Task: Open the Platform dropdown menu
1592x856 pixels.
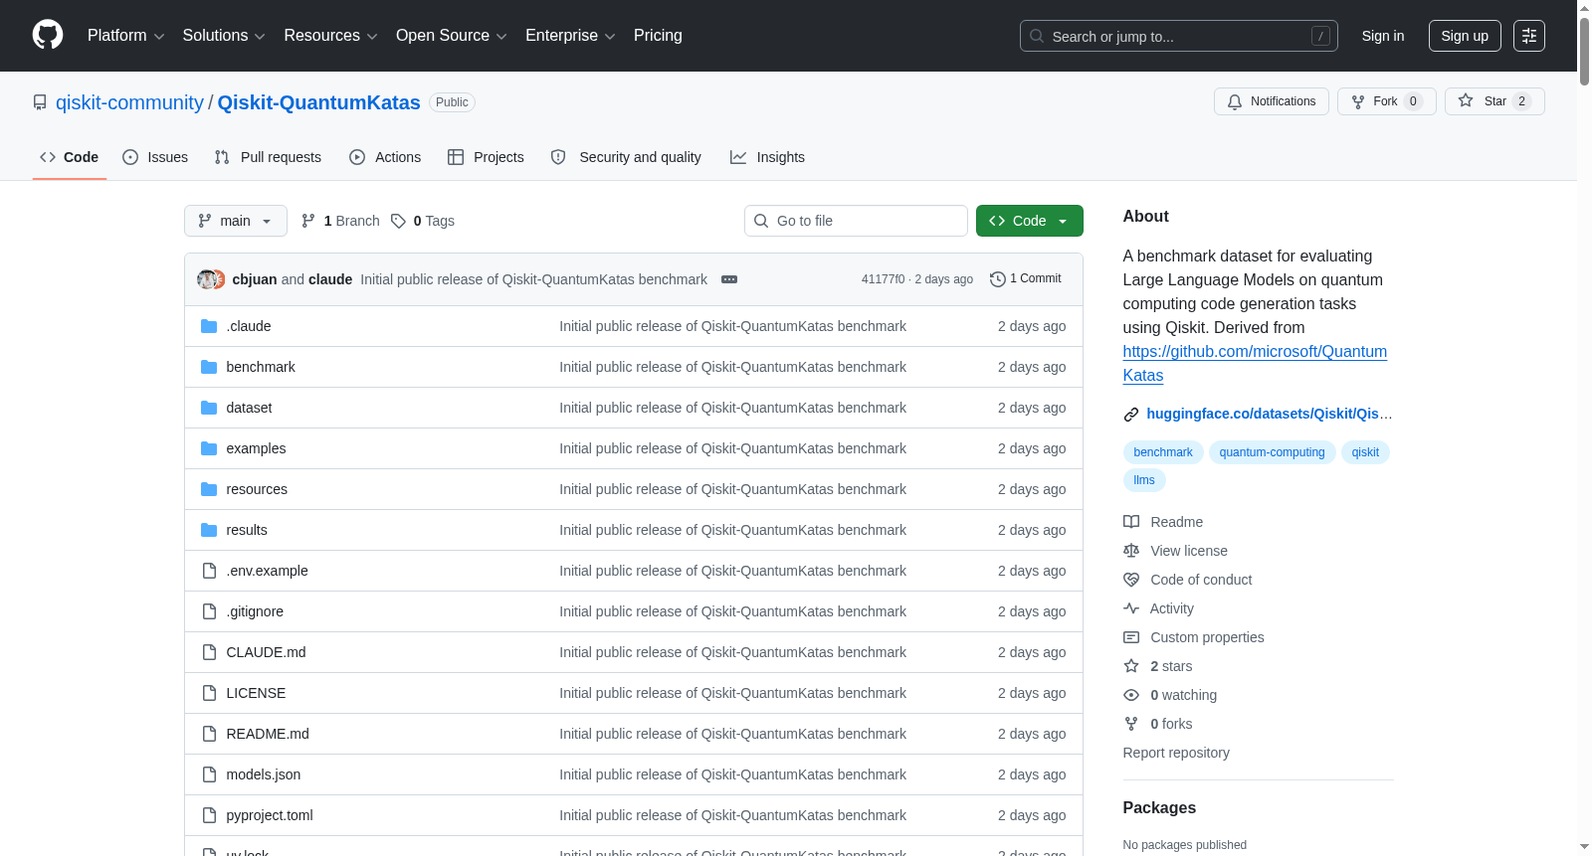Action: point(125,36)
